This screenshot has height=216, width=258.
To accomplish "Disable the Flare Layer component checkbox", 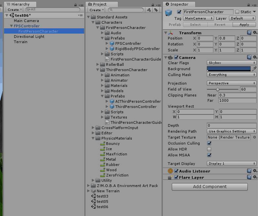I will pos(176,177).
